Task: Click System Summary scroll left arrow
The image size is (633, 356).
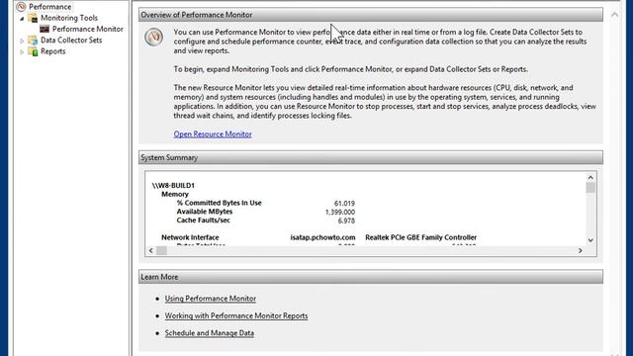Action: tap(151, 250)
